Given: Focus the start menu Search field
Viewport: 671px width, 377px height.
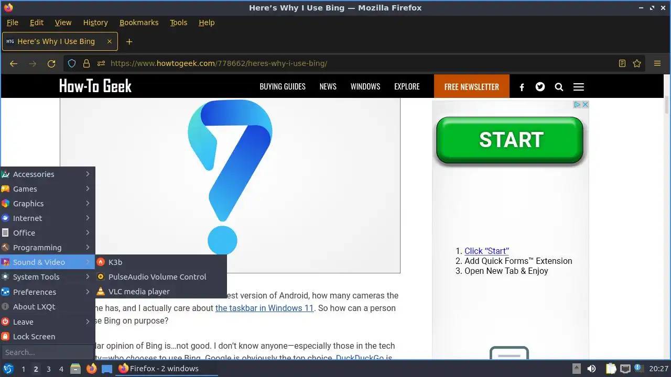Looking at the screenshot, I should [x=47, y=352].
